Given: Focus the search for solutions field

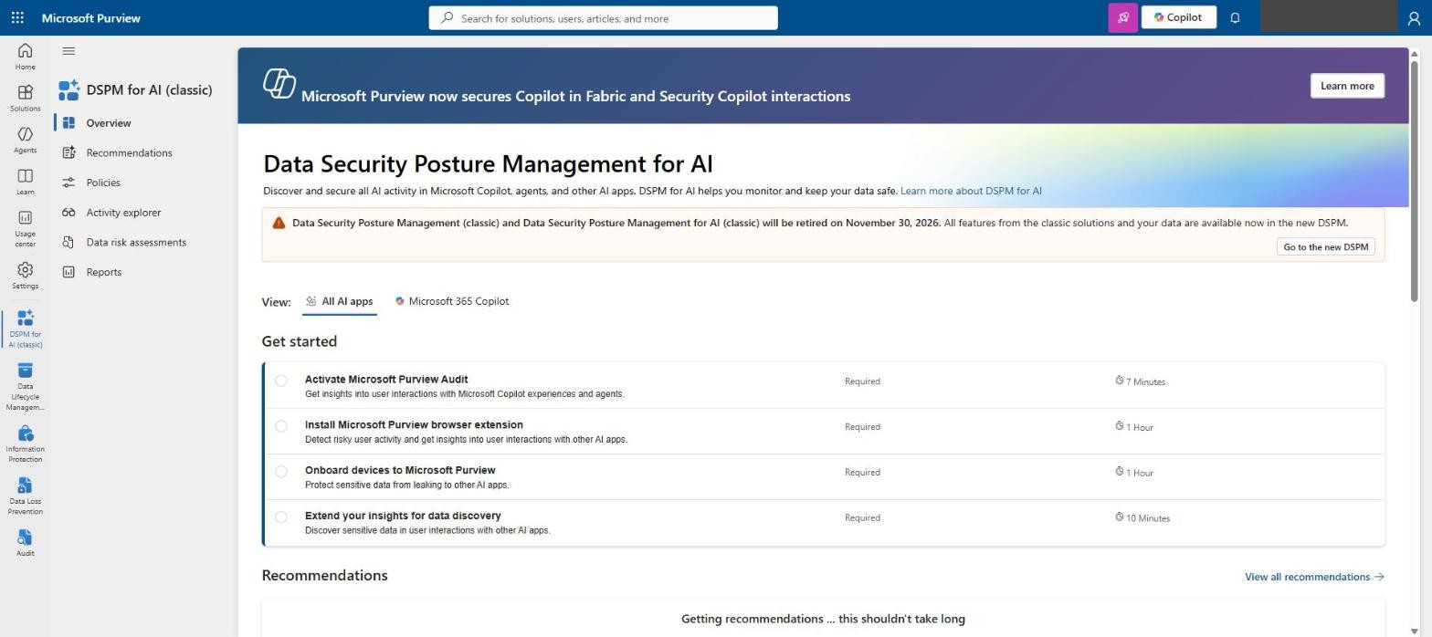Looking at the screenshot, I should [x=603, y=17].
